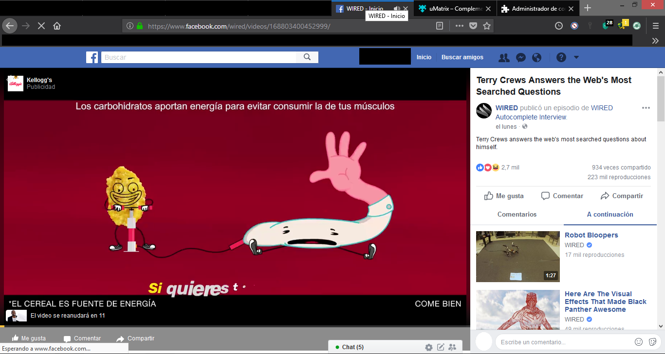Click Me gusta below the video
This screenshot has width=665, height=354.
29,338
